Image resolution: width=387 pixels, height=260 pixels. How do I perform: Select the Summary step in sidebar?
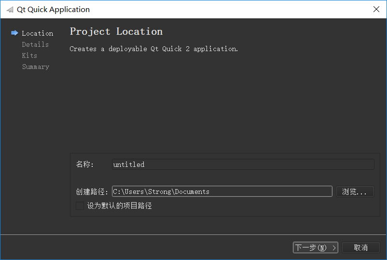tap(36, 67)
